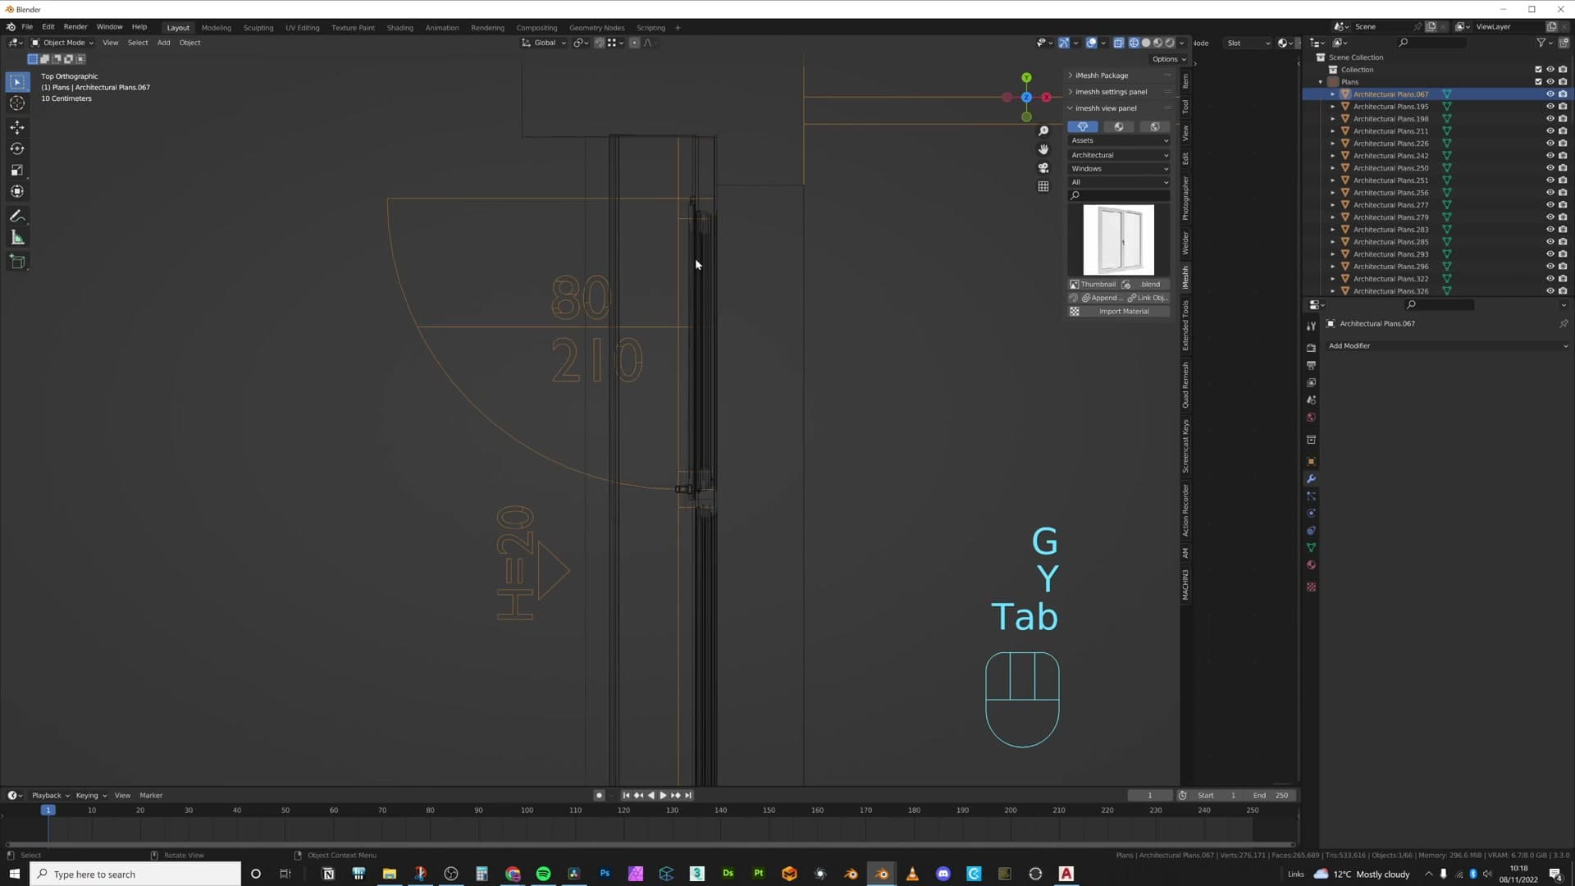Expand Architectural Plans.198 in the outliner
Viewport: 1575px width, 886px height.
tap(1333, 119)
